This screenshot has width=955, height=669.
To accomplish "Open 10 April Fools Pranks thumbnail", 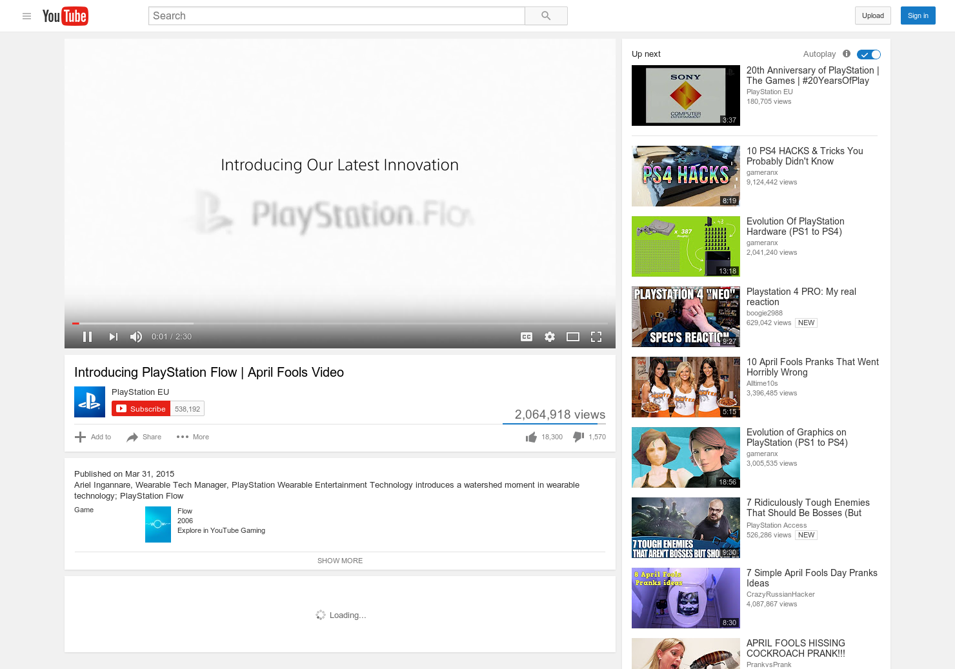I will pos(686,387).
